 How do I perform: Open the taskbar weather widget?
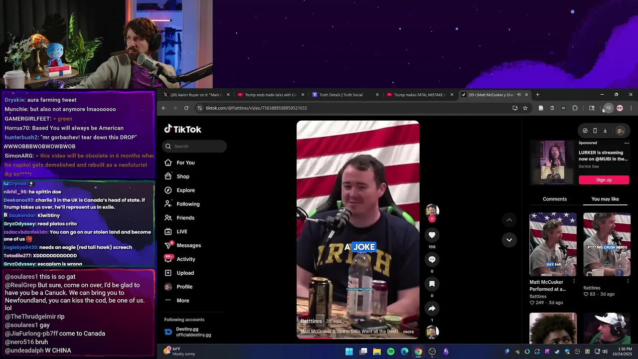(x=179, y=352)
